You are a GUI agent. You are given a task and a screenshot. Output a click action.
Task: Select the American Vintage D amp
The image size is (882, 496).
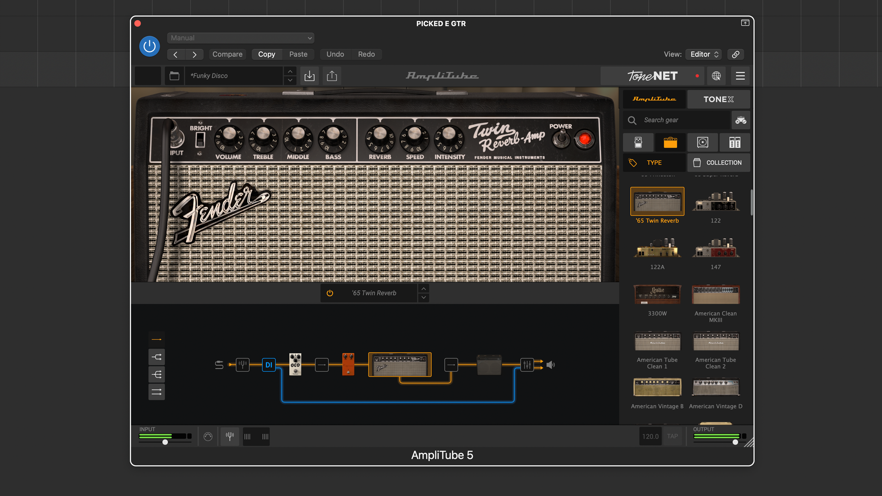point(716,387)
